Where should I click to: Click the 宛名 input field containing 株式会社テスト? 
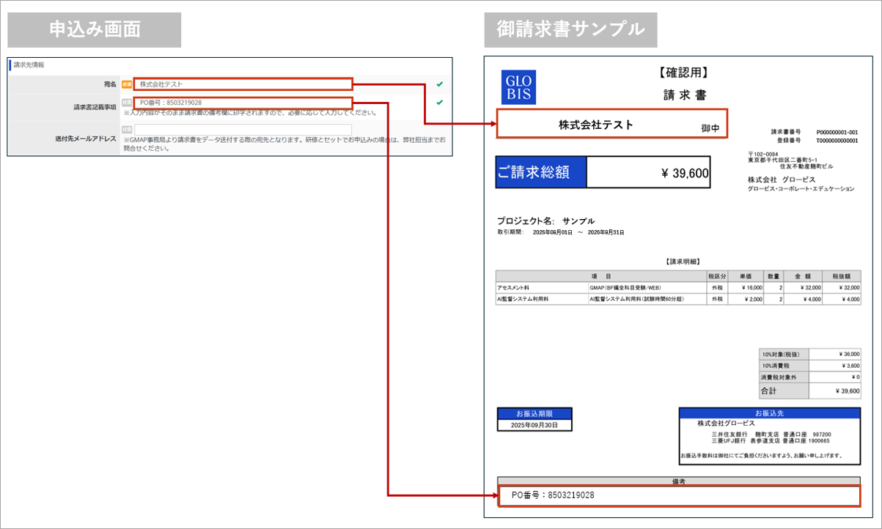pos(243,84)
